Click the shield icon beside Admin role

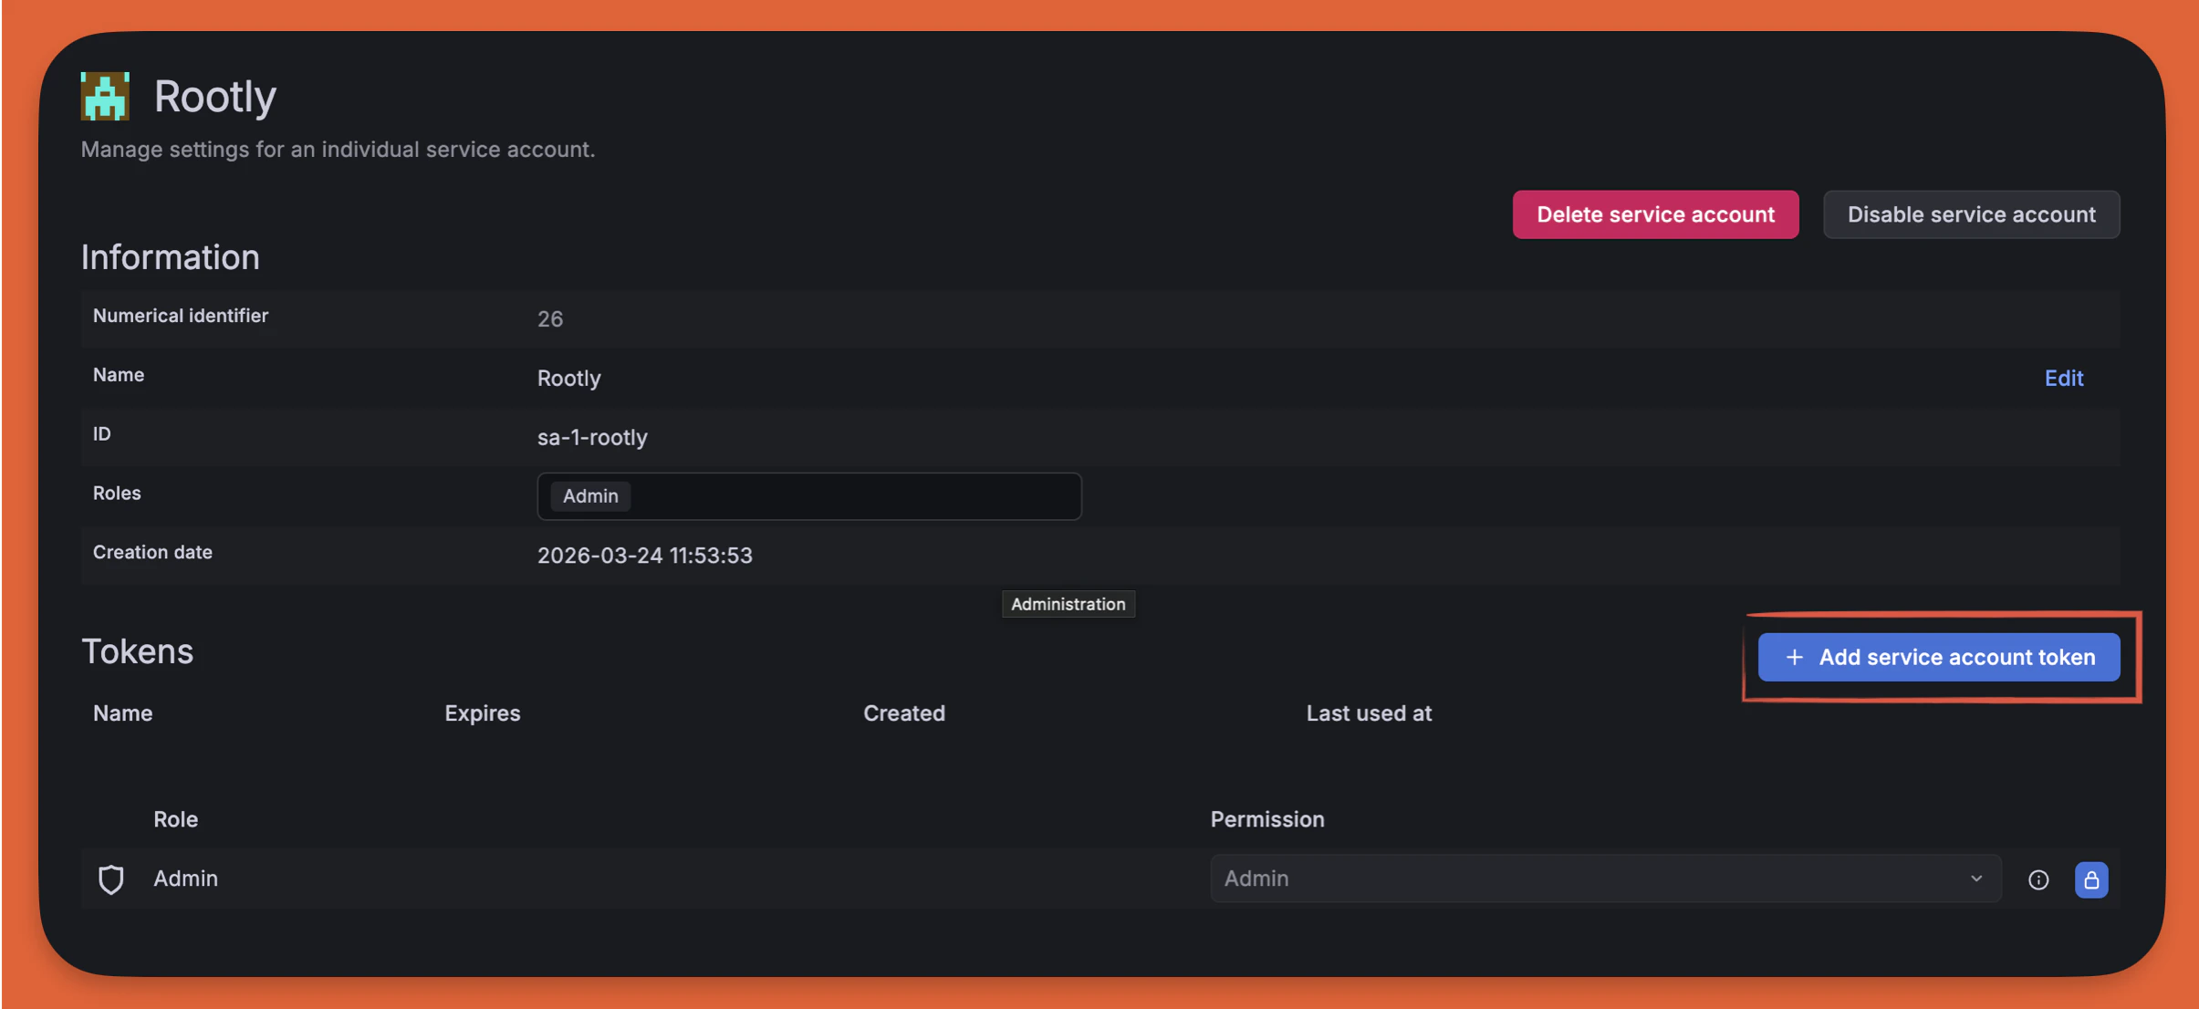110,879
